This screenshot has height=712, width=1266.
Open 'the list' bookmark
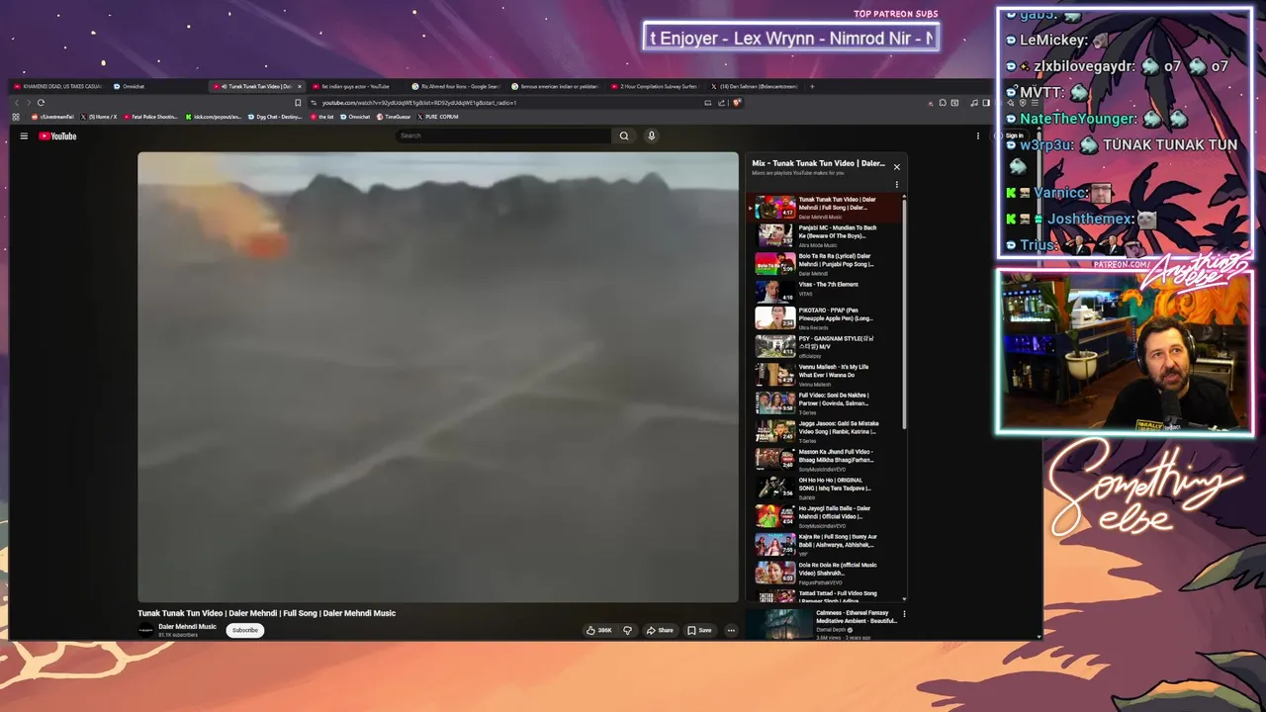(x=322, y=117)
